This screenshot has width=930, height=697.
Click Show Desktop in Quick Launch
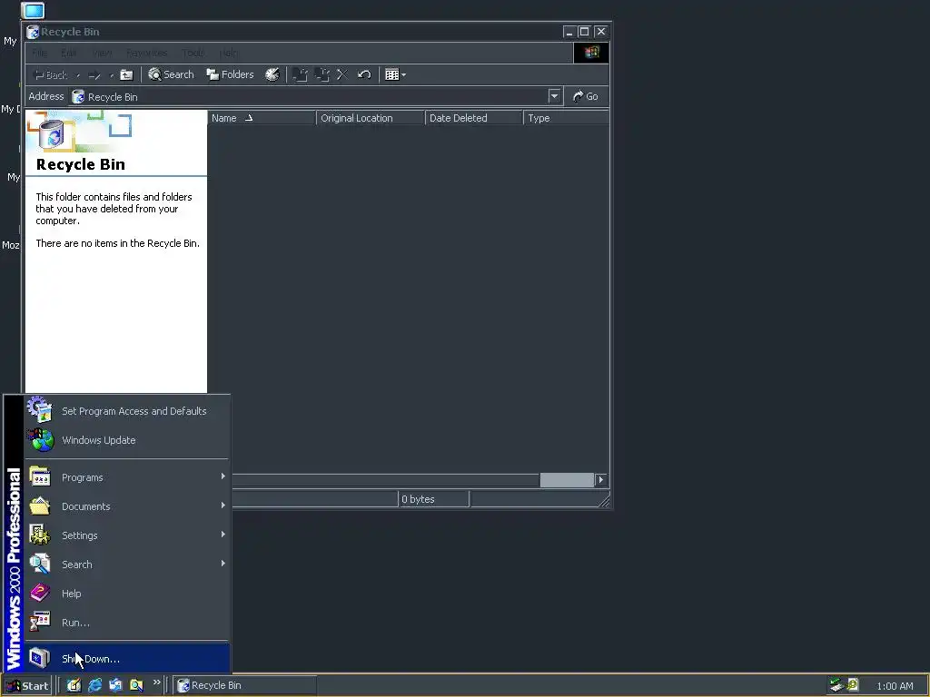coord(74,685)
